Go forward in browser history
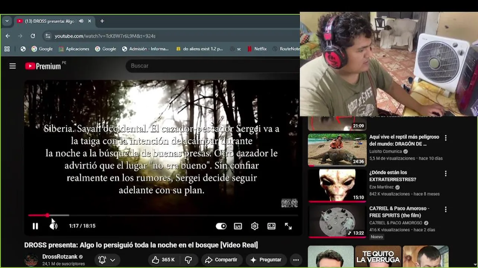Image resolution: width=478 pixels, height=268 pixels. [20, 36]
